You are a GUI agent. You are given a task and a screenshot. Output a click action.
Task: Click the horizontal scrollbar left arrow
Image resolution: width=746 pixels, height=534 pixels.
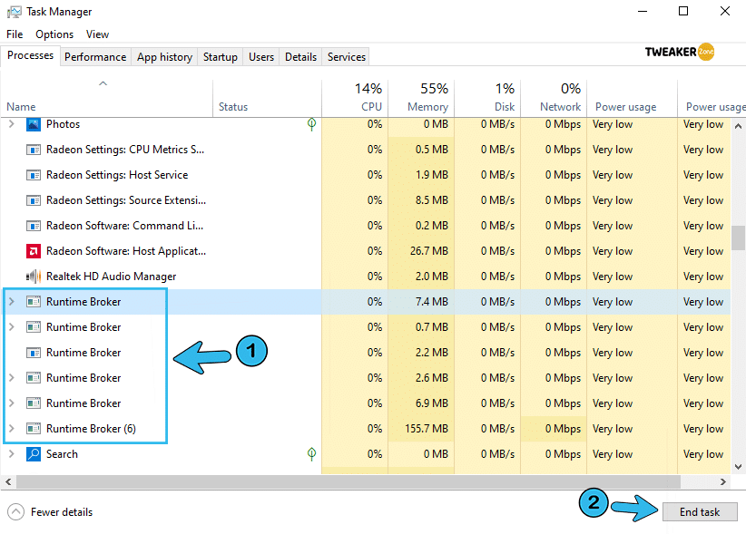pyautogui.click(x=8, y=481)
